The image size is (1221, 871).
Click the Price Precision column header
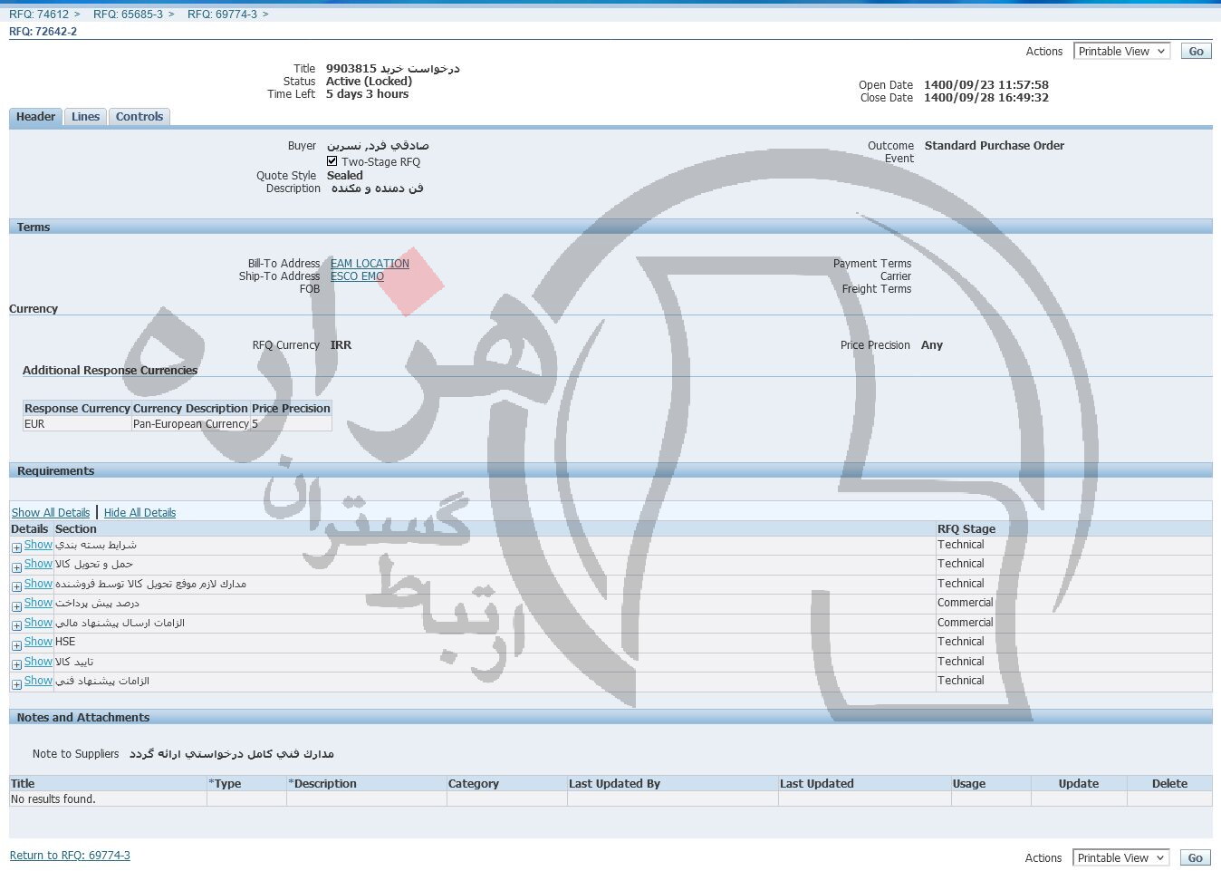291,409
